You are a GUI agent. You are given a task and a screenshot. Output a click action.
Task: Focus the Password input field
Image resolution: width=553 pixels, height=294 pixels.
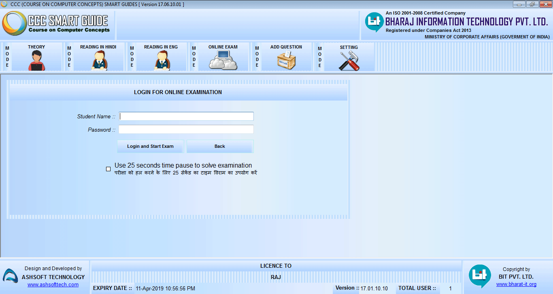pyautogui.click(x=186, y=129)
